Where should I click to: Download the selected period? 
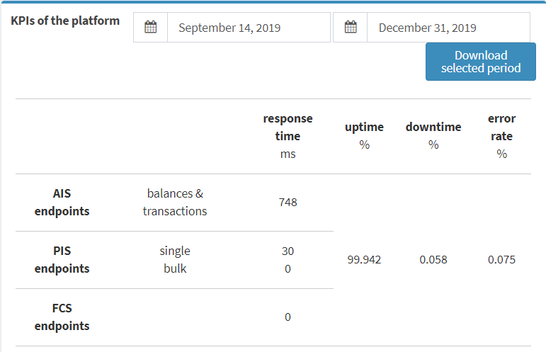point(481,62)
